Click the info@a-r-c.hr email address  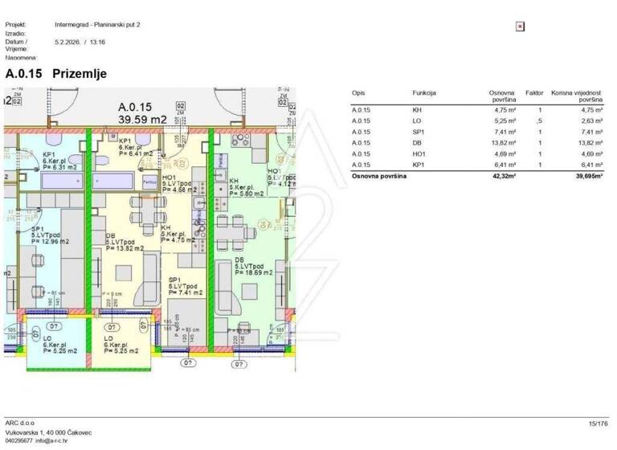coord(57,440)
